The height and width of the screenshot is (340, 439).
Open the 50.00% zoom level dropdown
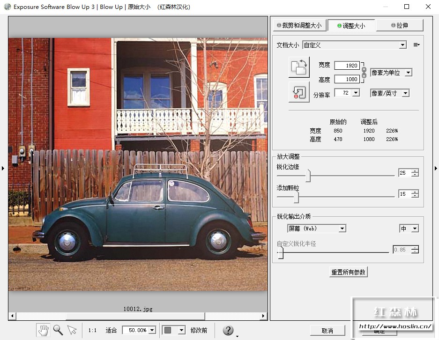[x=152, y=330]
